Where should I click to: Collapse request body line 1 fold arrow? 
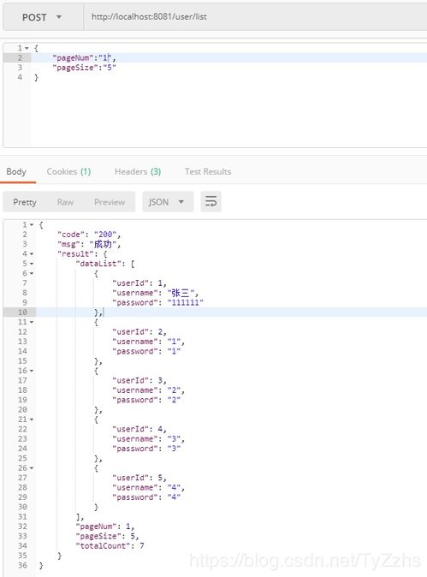pyautogui.click(x=27, y=48)
